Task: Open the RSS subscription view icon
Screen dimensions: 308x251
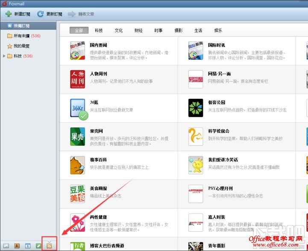Action: (49, 245)
